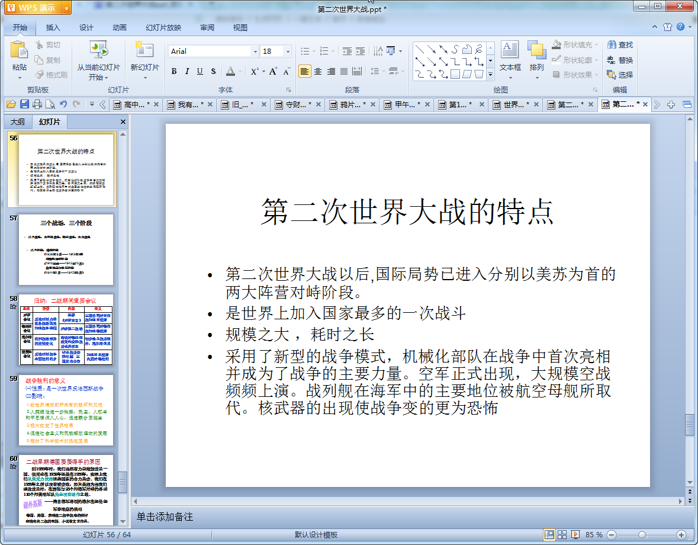Click the Print icon in quick toolbar
The image size is (698, 545).
click(37, 104)
